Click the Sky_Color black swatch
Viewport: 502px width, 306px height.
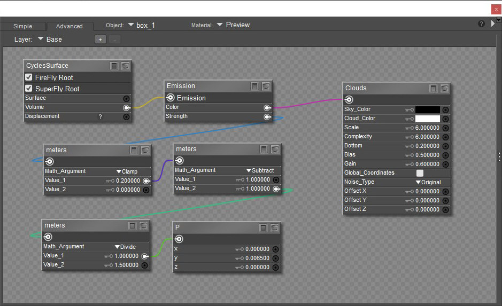click(x=427, y=109)
